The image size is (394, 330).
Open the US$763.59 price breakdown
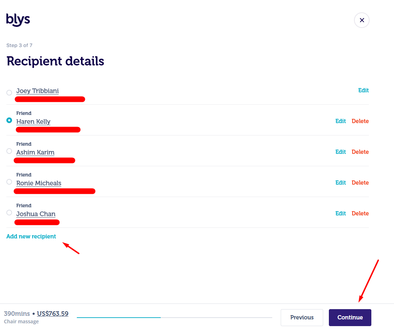coord(52,314)
